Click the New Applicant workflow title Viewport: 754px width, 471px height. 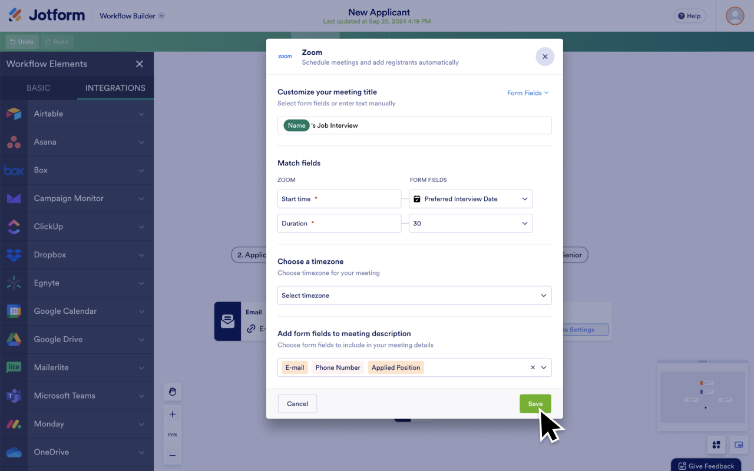coord(379,12)
